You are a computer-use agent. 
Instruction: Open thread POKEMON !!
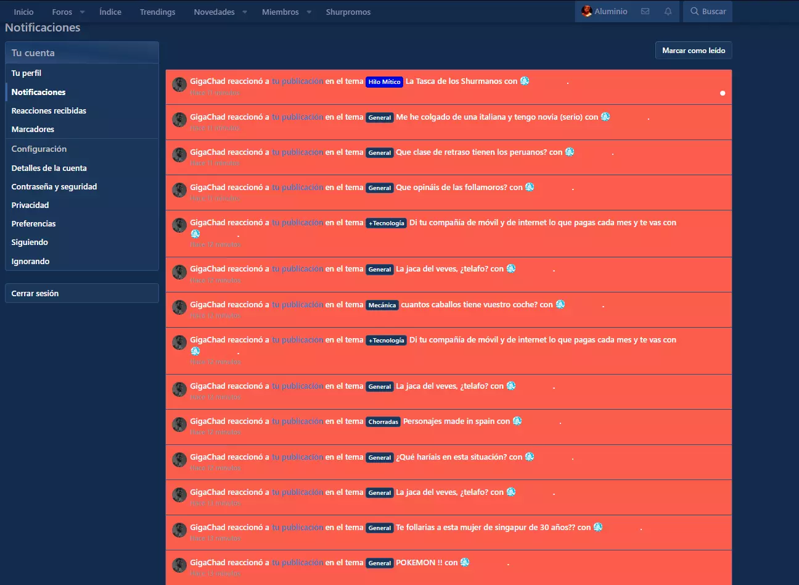[419, 562]
